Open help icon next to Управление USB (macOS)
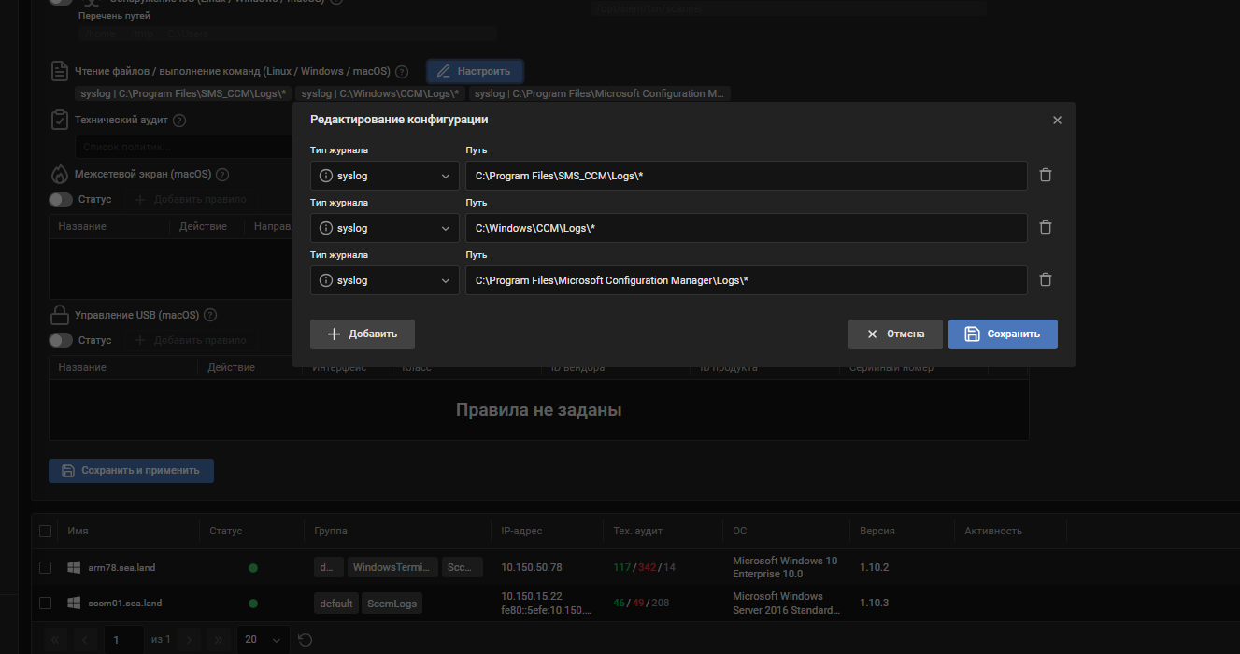The height and width of the screenshot is (654, 1240). pos(210,316)
